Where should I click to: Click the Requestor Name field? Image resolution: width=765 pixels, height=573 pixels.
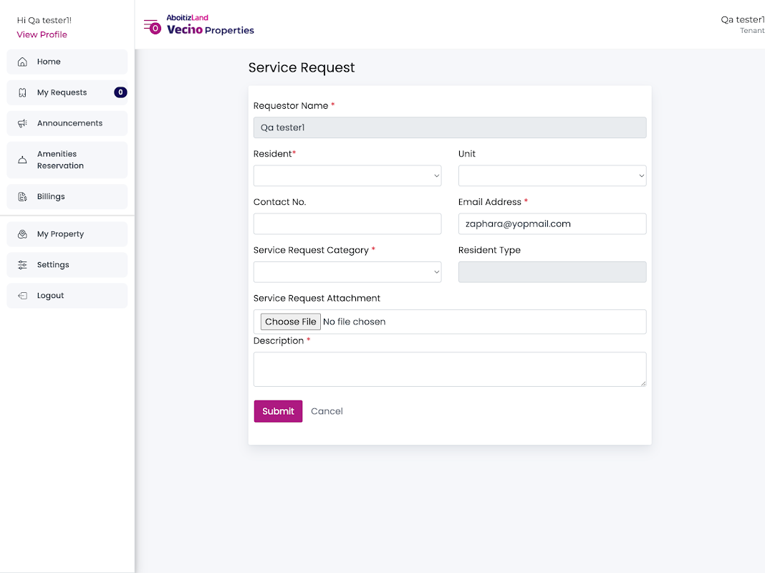[450, 127]
